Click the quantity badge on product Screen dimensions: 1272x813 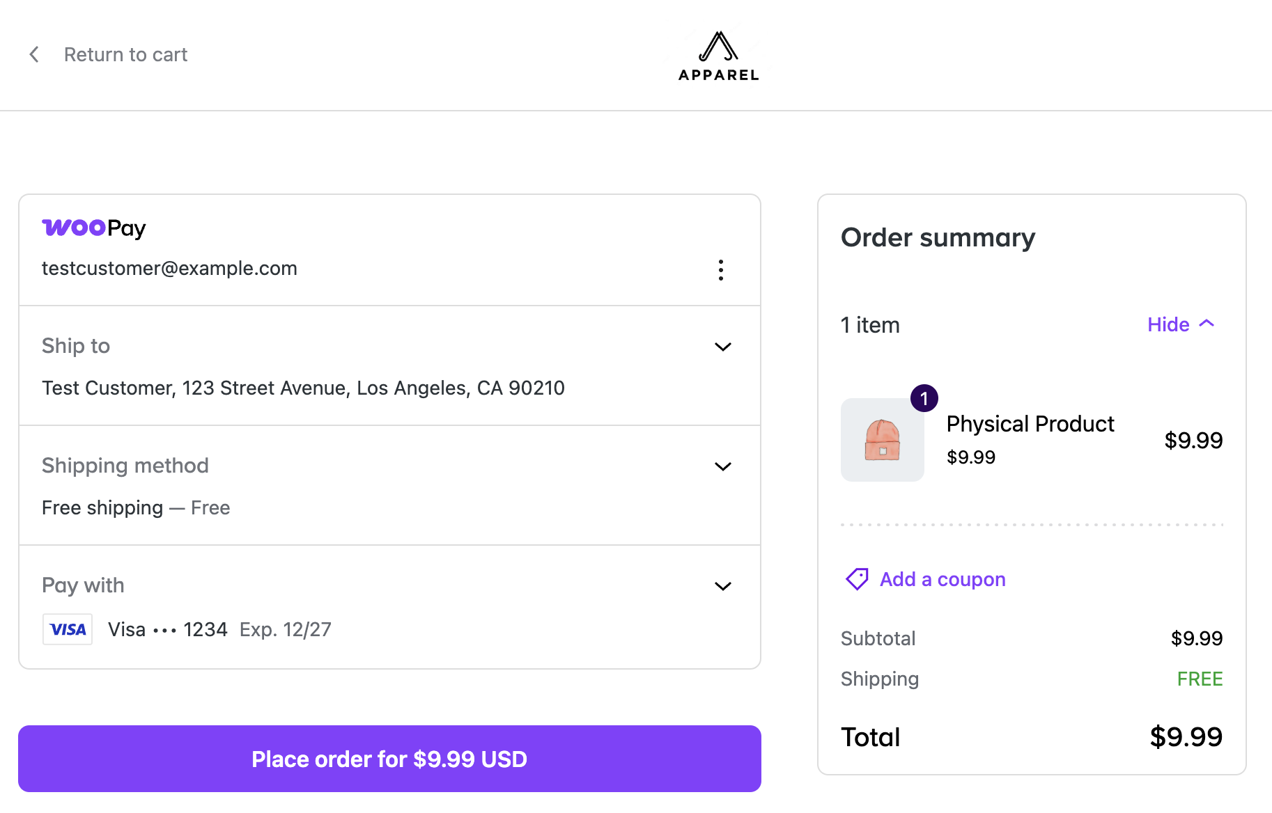[x=924, y=398]
